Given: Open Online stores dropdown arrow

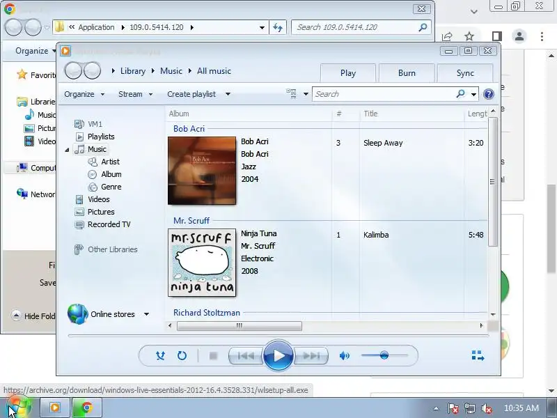Looking at the screenshot, I should point(146,314).
